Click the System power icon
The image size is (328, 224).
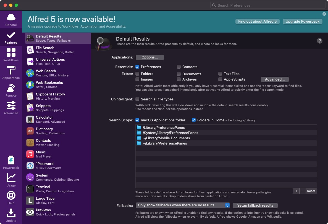[30, 177]
